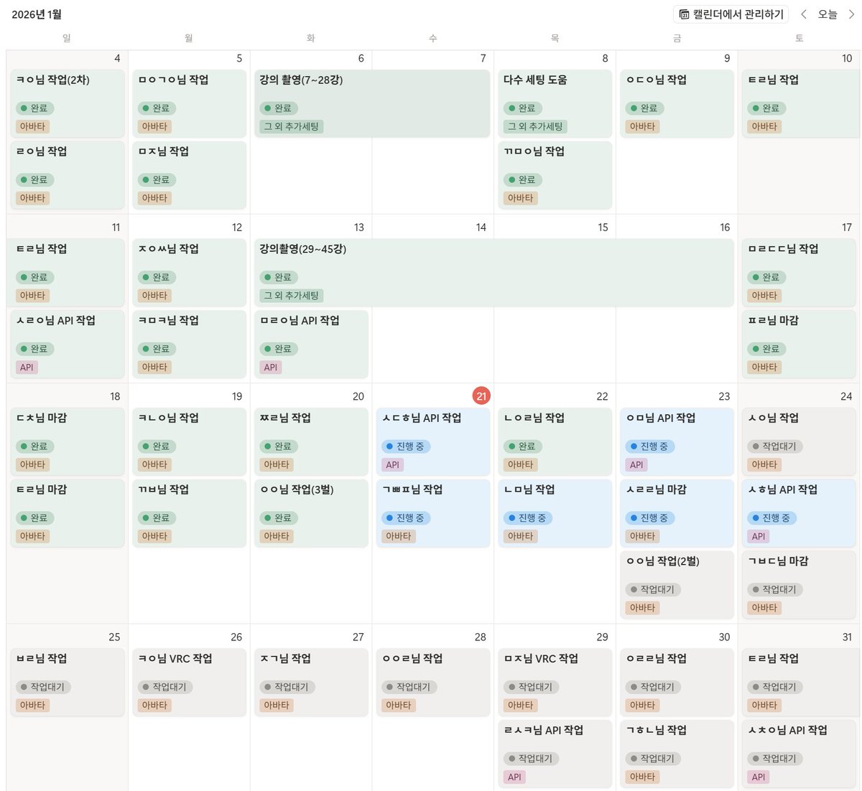Open the ㅈㅇㅆ님 작업 card
The height and width of the screenshot is (791, 862).
point(189,272)
